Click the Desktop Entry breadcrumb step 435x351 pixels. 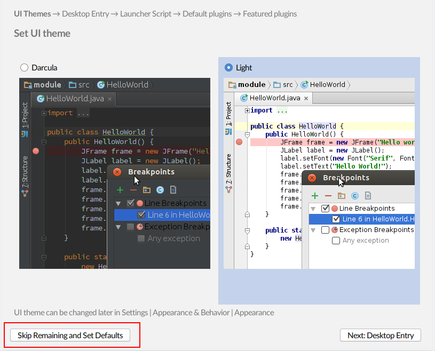tap(85, 14)
